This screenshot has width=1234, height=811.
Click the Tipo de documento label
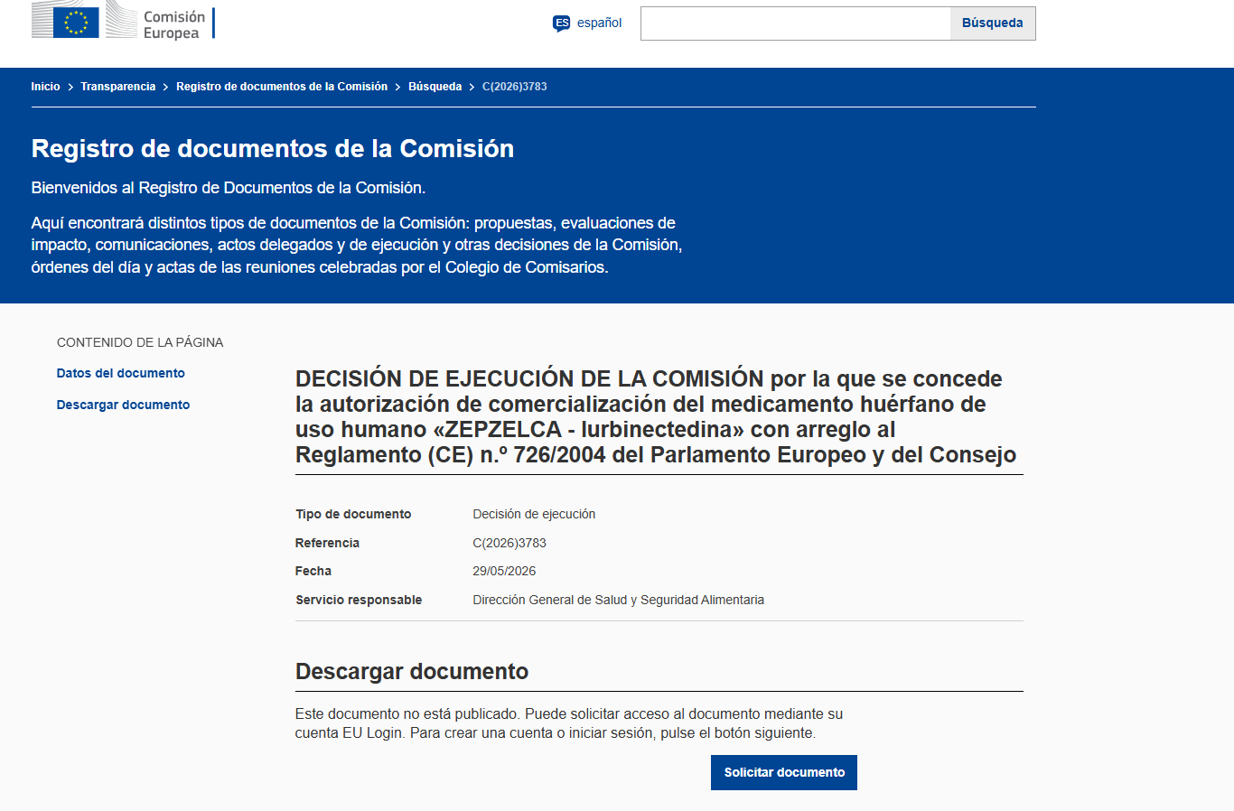(x=353, y=514)
